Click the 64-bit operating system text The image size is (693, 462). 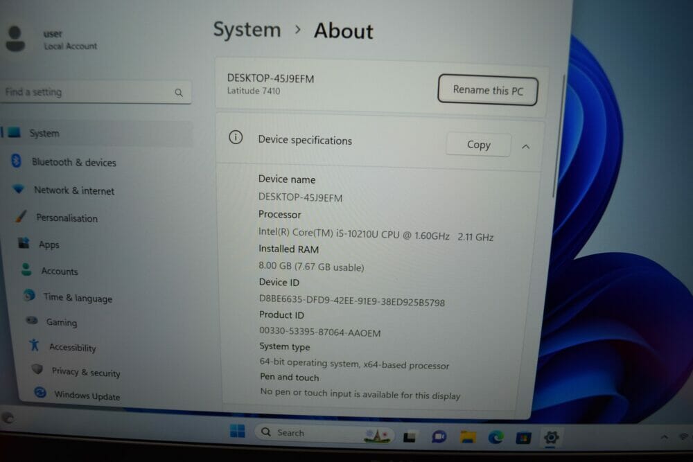click(x=354, y=364)
